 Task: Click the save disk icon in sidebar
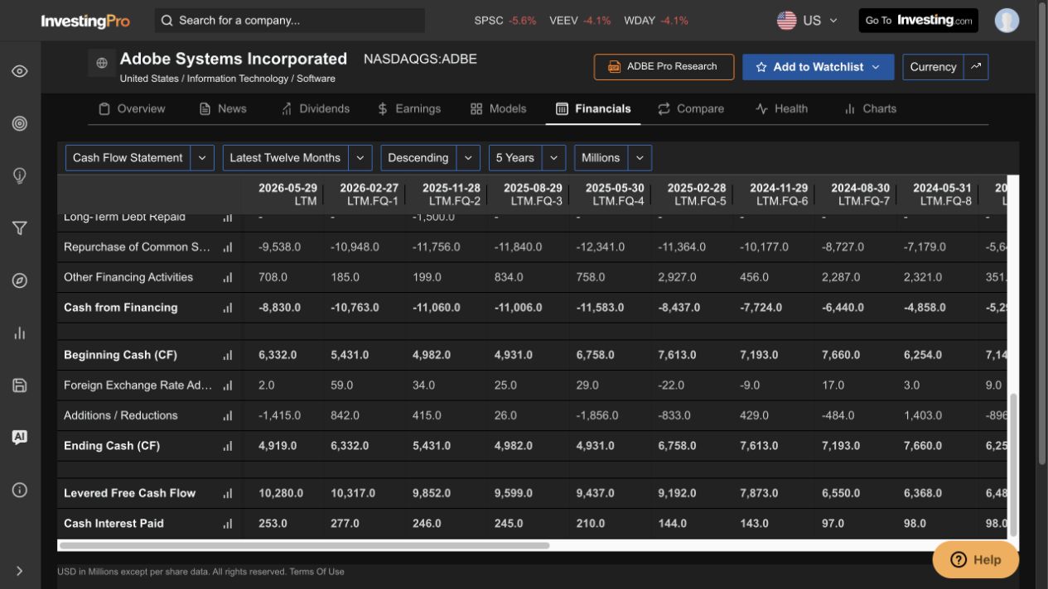(x=20, y=385)
